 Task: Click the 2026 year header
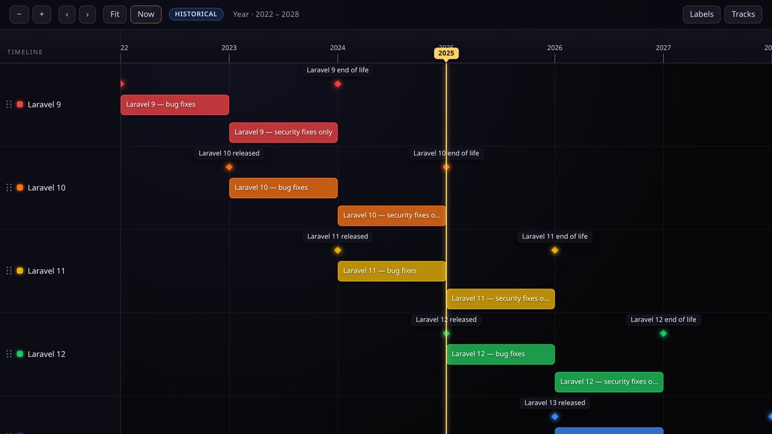point(555,48)
